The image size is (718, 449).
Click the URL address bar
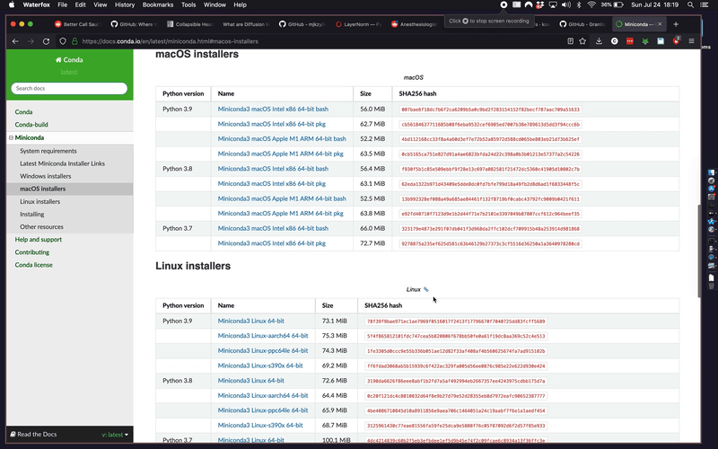point(320,41)
